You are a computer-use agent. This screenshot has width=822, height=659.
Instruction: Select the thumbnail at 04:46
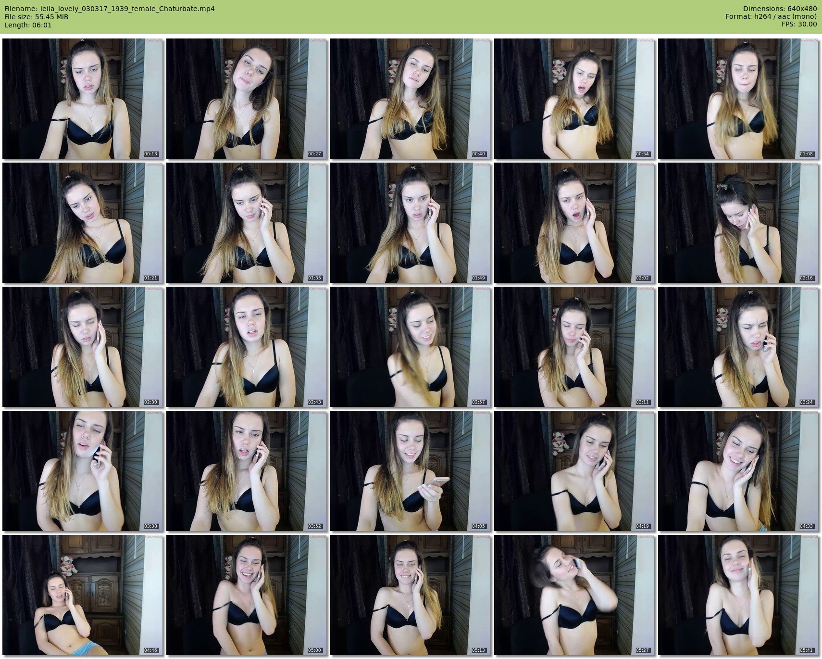(x=83, y=595)
